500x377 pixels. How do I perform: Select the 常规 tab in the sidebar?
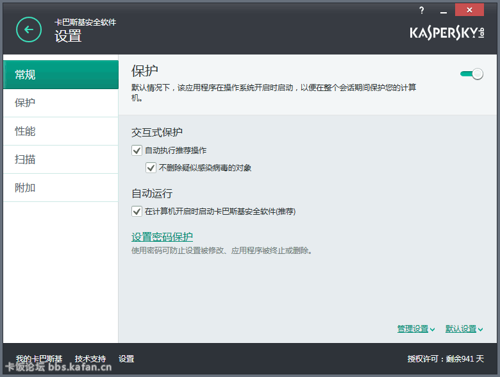(61, 74)
